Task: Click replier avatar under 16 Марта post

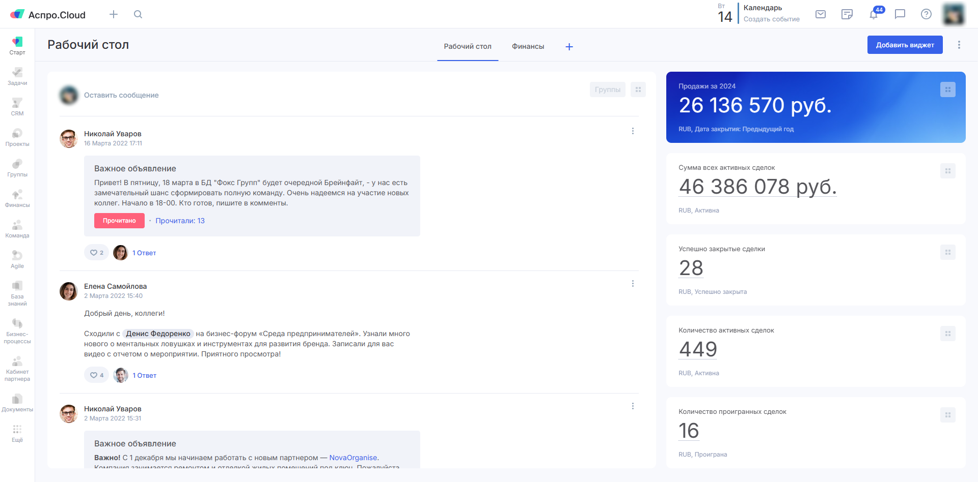Action: (121, 253)
